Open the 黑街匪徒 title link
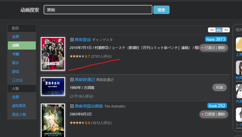 pos(83,40)
